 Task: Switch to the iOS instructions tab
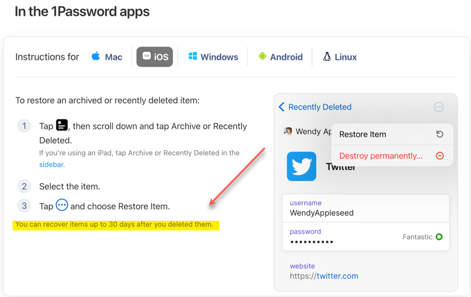(154, 57)
